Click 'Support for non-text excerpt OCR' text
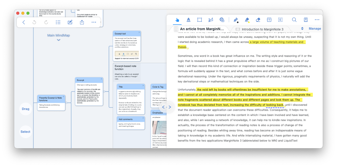The width and height of the screenshot is (337, 167). coord(127,59)
